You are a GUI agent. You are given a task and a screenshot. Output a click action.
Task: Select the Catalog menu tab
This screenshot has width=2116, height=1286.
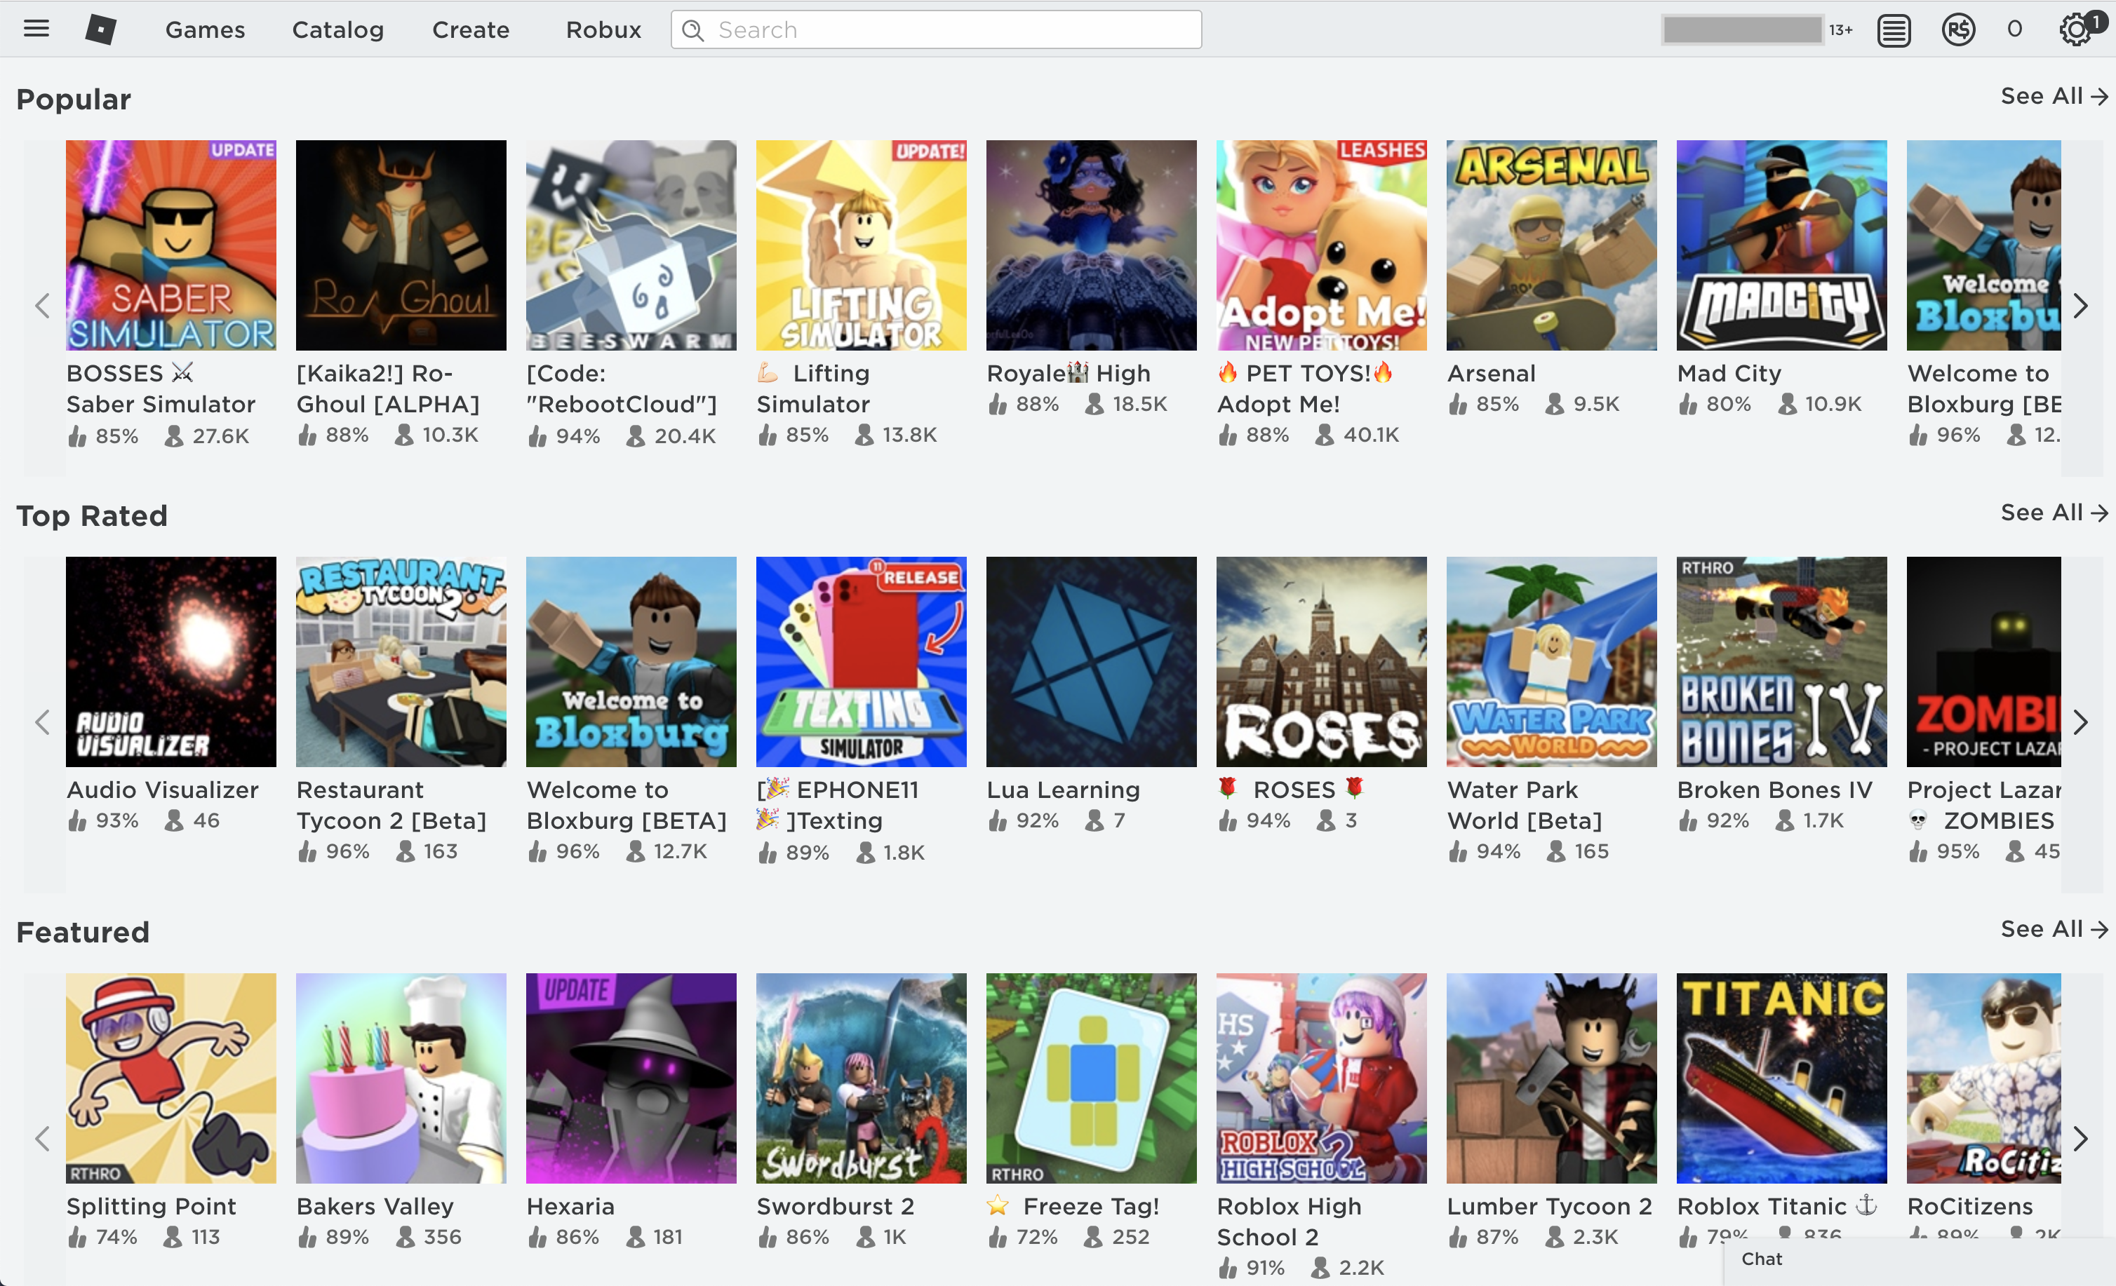[x=335, y=30]
